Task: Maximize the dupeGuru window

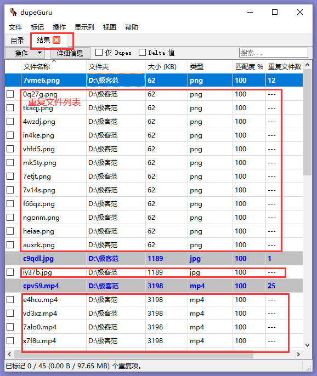Action: pyautogui.click(x=275, y=12)
